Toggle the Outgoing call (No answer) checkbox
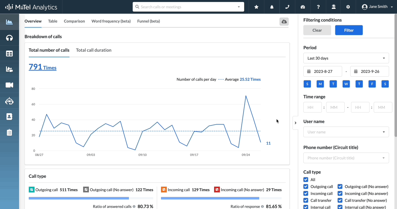Viewport: 397px width, 209px height. [340, 187]
